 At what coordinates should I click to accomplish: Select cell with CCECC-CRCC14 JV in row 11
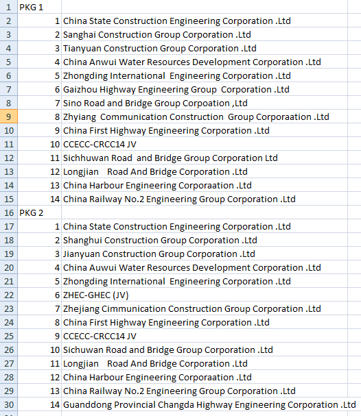[x=205, y=145]
